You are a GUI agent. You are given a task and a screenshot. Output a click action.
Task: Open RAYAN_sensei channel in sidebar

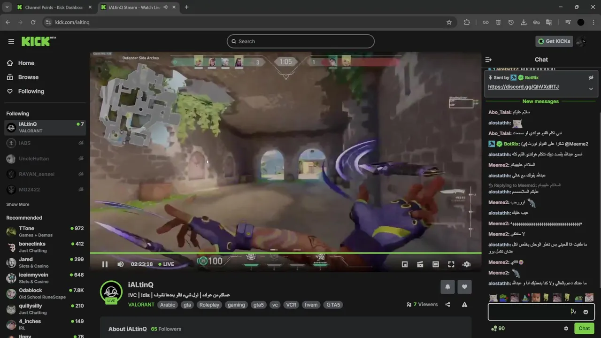[45, 174]
